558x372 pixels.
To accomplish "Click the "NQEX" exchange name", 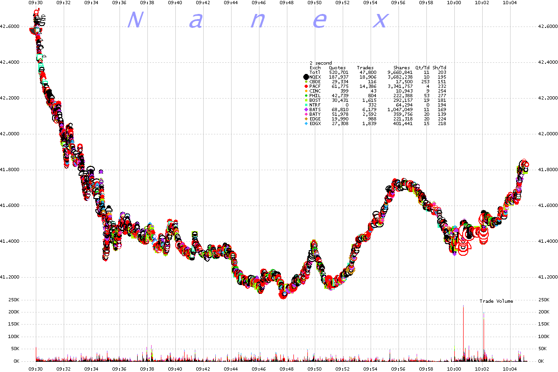I will 315,77.
